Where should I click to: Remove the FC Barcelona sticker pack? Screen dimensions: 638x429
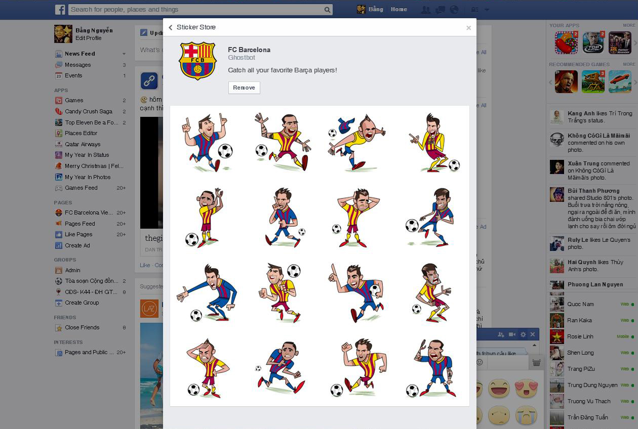click(x=244, y=88)
